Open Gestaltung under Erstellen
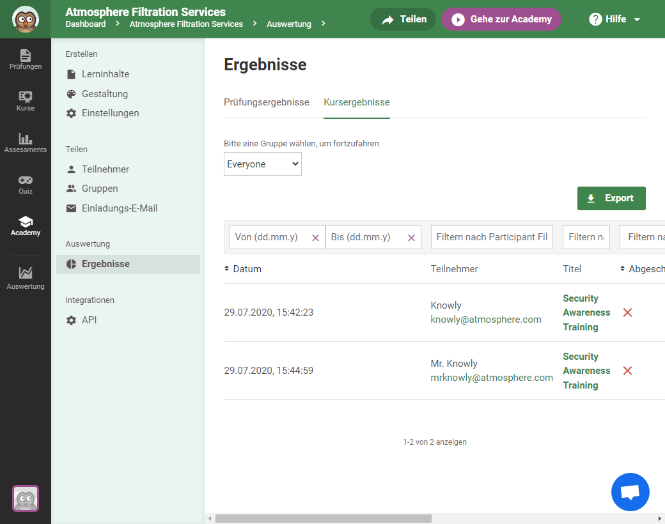 [97, 94]
